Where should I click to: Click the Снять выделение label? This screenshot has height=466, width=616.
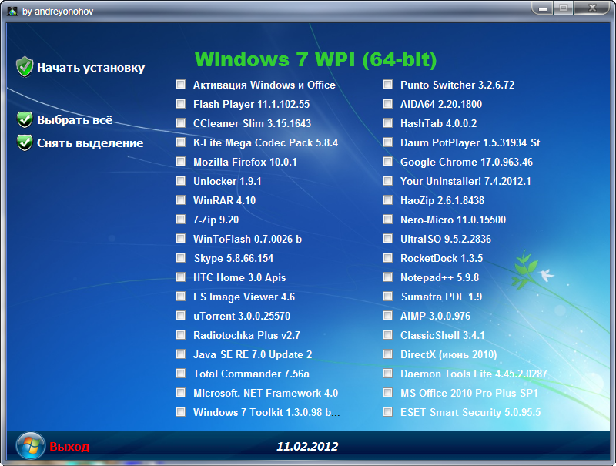(x=90, y=142)
